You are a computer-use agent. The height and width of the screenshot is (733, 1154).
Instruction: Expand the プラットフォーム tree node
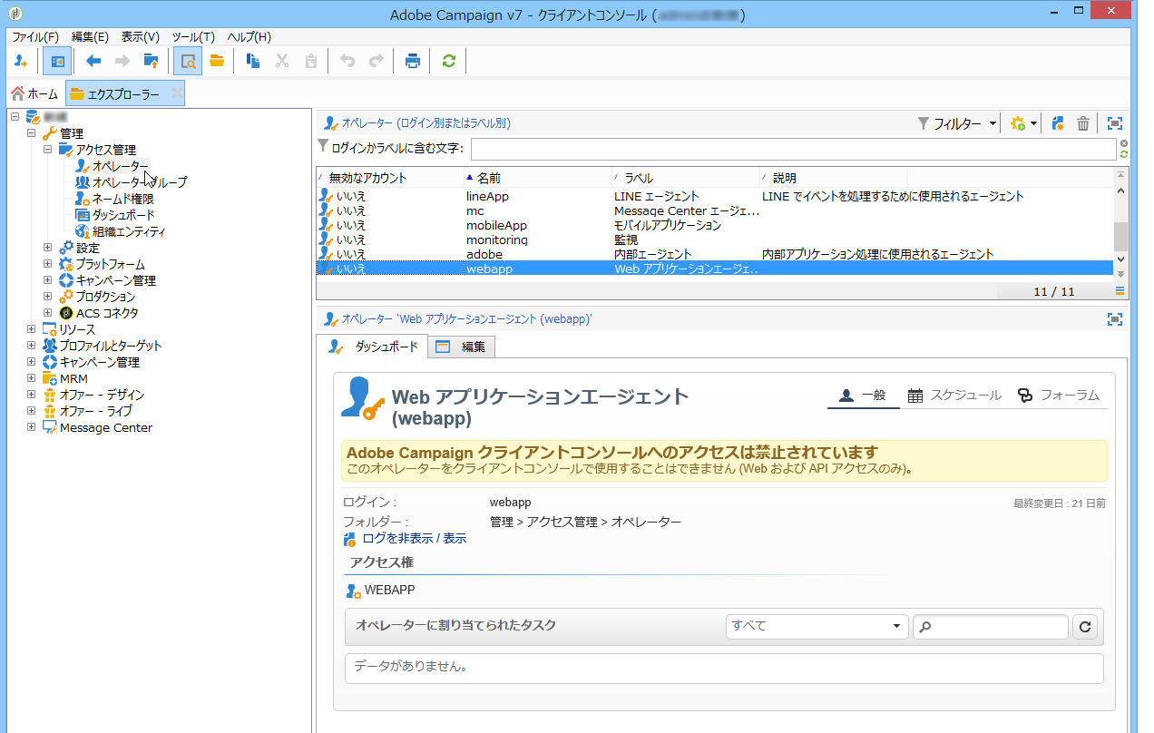click(x=48, y=264)
